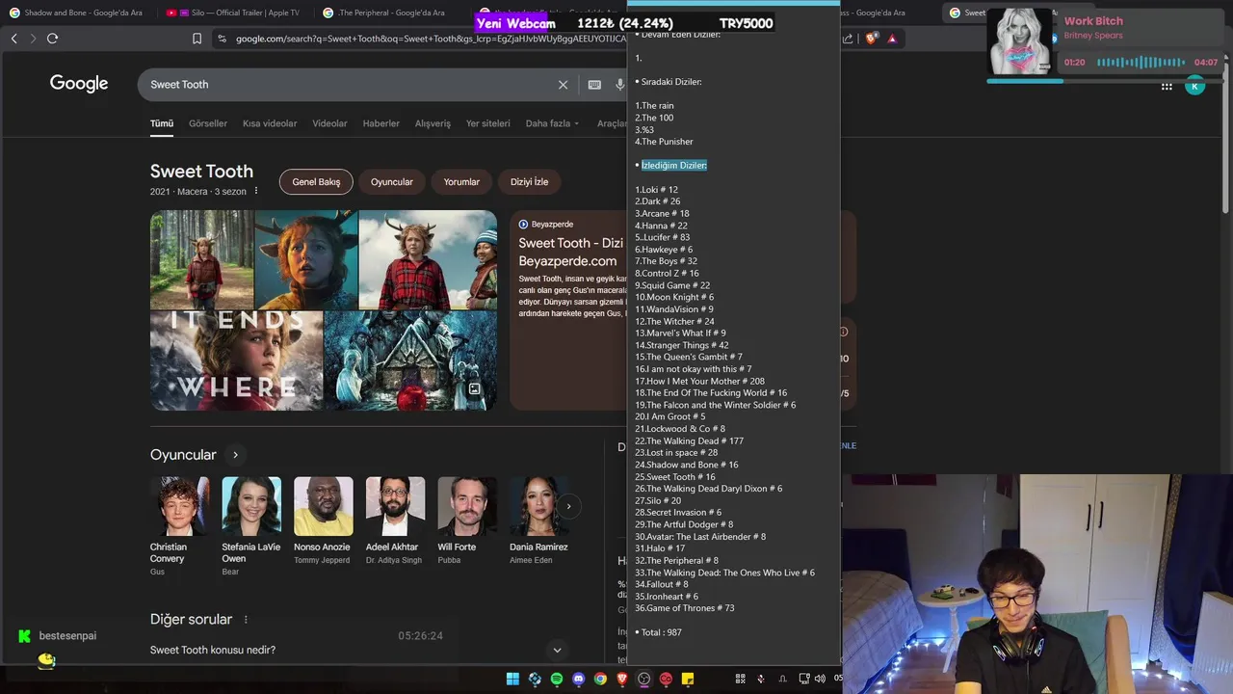The width and height of the screenshot is (1233, 694).
Task: Click the 'Total : 987' line
Action: coord(661,632)
